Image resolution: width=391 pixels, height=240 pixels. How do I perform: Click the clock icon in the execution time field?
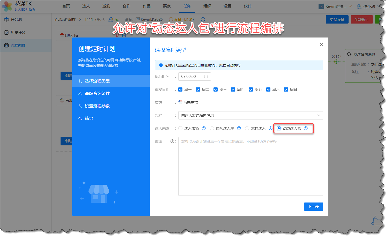click(x=206, y=77)
